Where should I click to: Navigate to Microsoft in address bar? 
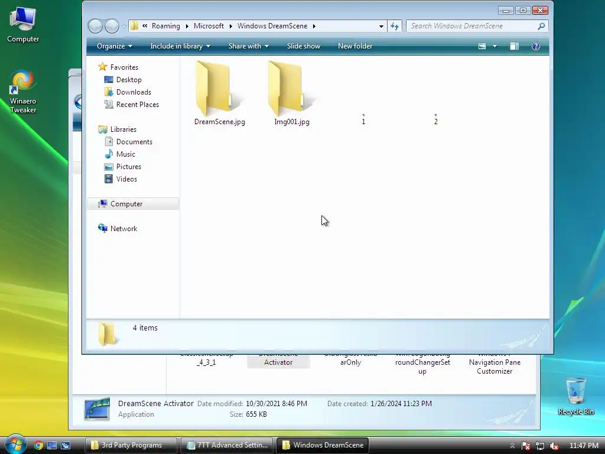(209, 26)
